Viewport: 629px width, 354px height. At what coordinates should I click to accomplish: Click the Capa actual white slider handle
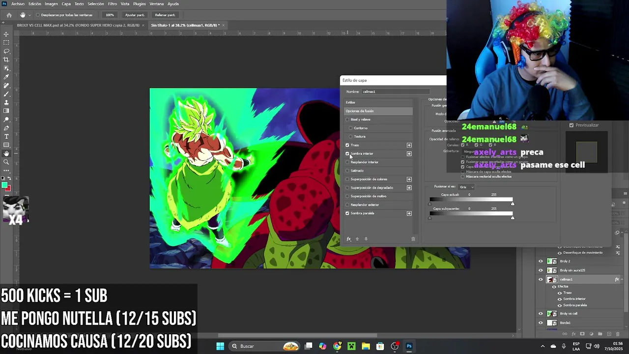click(x=513, y=204)
